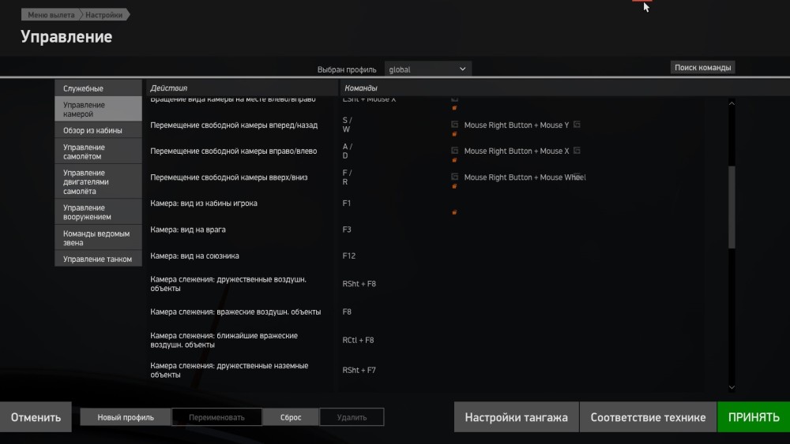This screenshot has height=444, width=790.
Task: Click the F3 binding for enemy view
Action: (x=347, y=229)
